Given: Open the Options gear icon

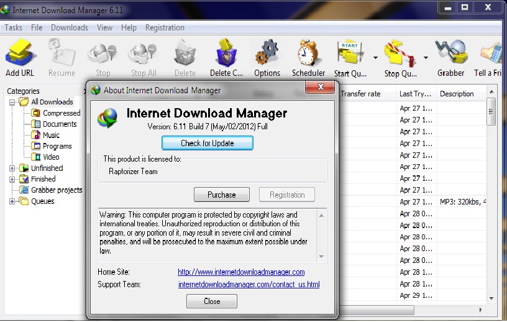Looking at the screenshot, I should (x=267, y=52).
